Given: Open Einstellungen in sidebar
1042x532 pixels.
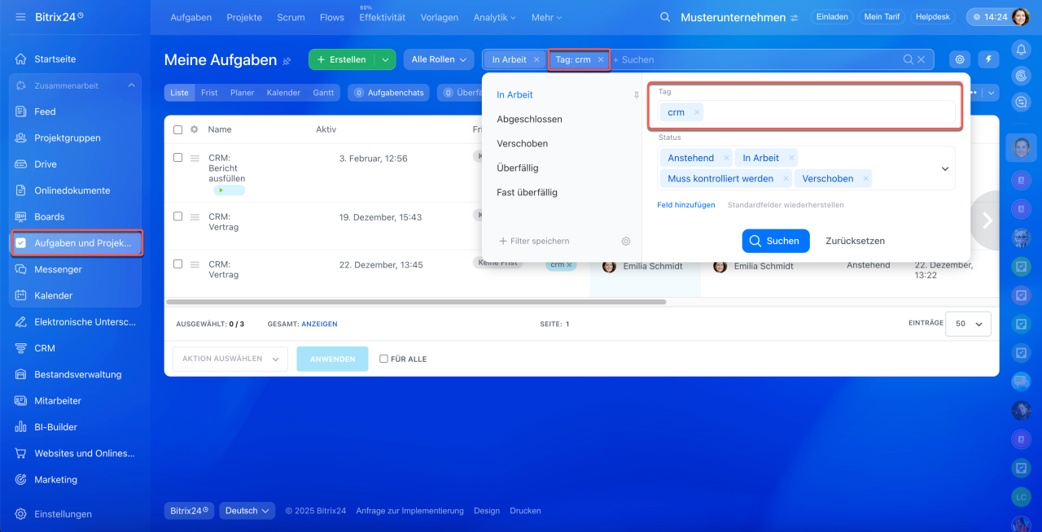Looking at the screenshot, I should [63, 514].
